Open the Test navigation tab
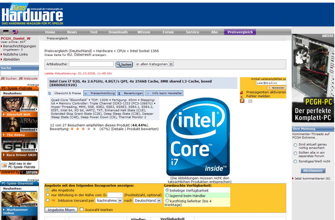 [x=94, y=32]
